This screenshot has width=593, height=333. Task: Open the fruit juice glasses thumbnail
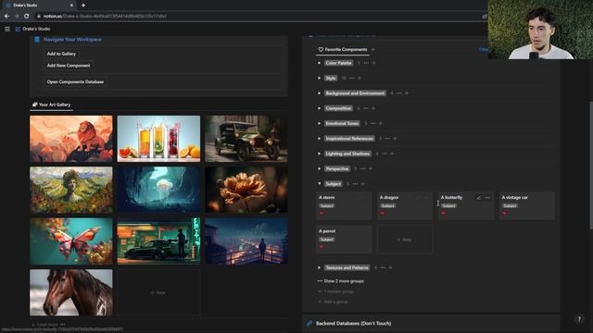tap(158, 139)
